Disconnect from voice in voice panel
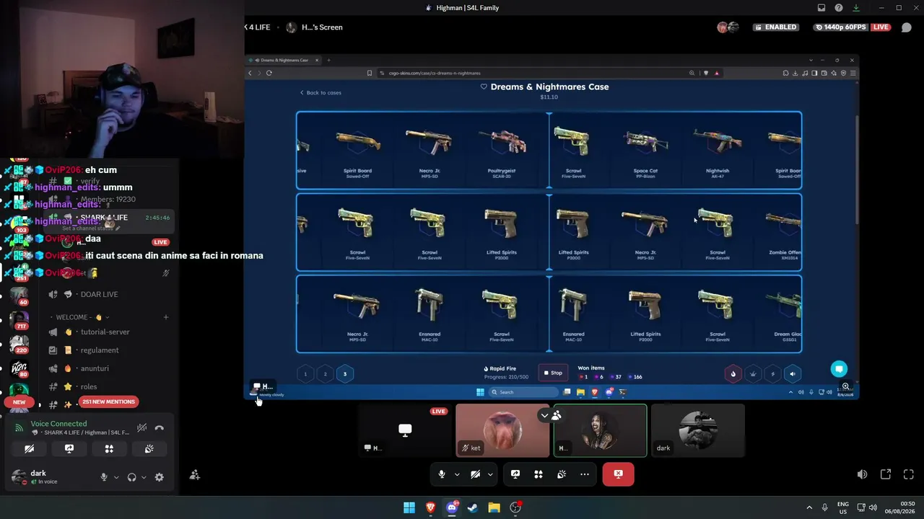The height and width of the screenshot is (519, 924). click(160, 428)
